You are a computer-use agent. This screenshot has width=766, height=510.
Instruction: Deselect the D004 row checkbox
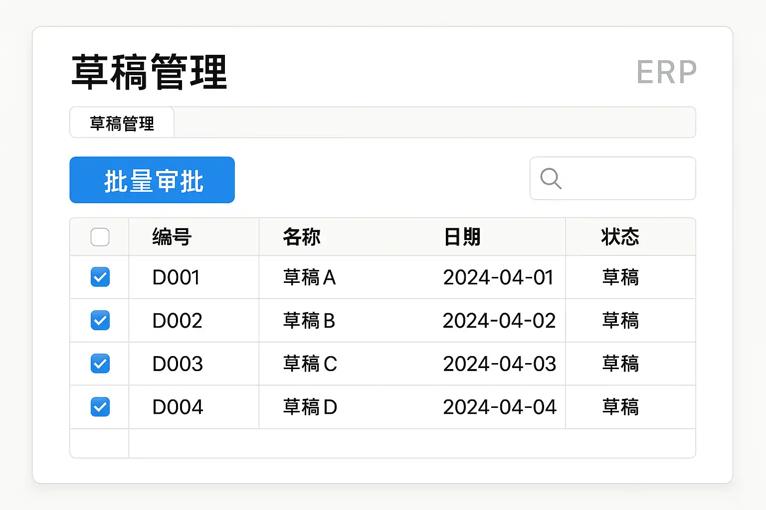tap(100, 407)
